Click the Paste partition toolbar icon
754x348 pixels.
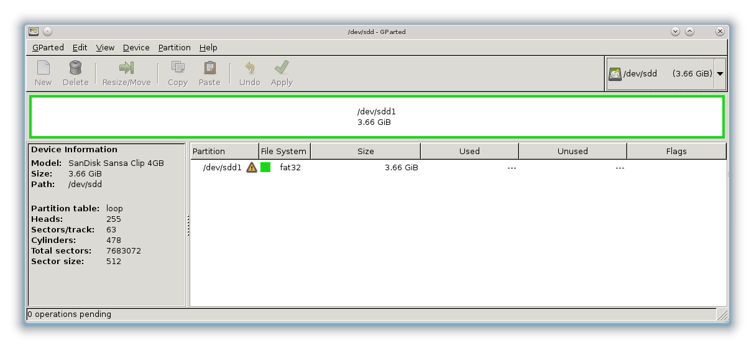click(209, 68)
